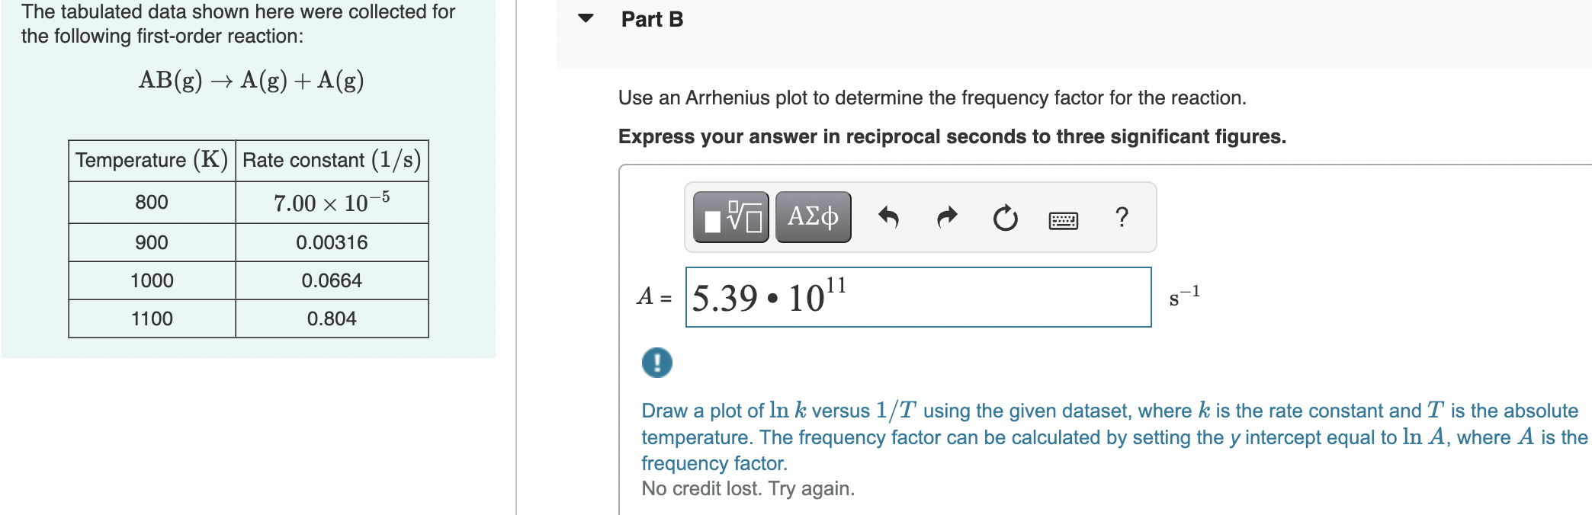
Task: Click the Temperature (K) column header
Action: point(152,160)
